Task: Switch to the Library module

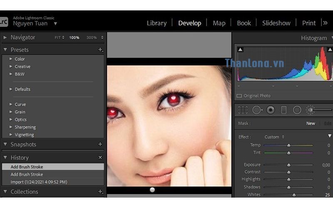Action: pos(157,23)
